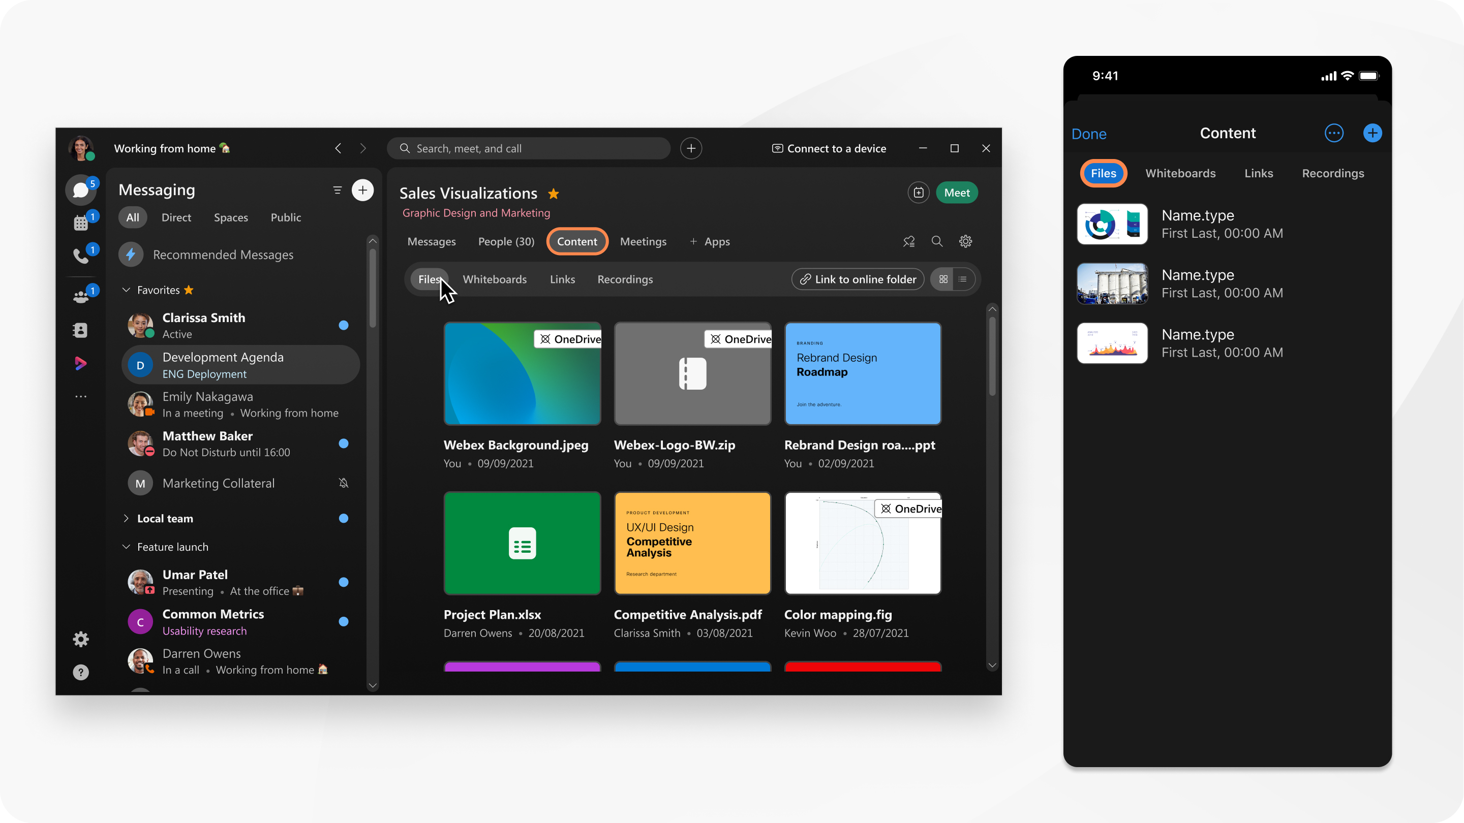The image size is (1464, 823).
Task: Click the star icon on Sales Visualizations
Action: coord(552,193)
